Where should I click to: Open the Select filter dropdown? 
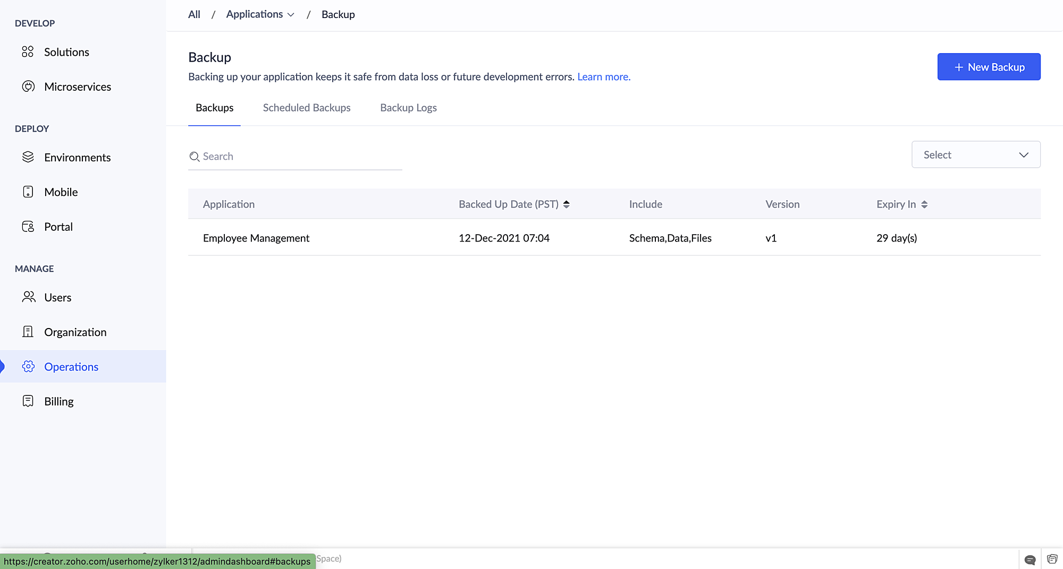pos(975,154)
